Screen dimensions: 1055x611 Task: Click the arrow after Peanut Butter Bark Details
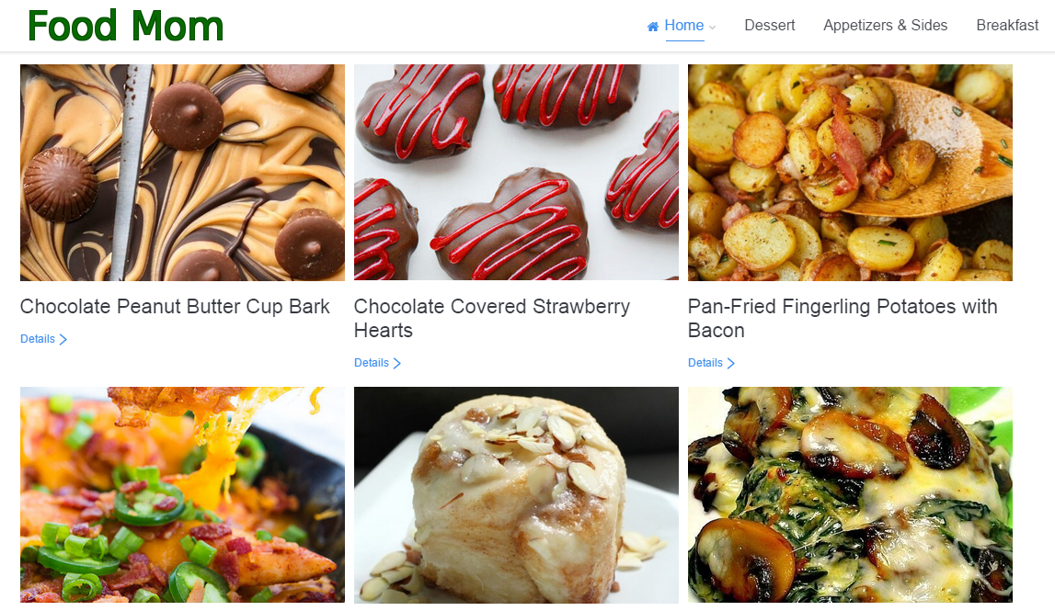pyautogui.click(x=63, y=339)
